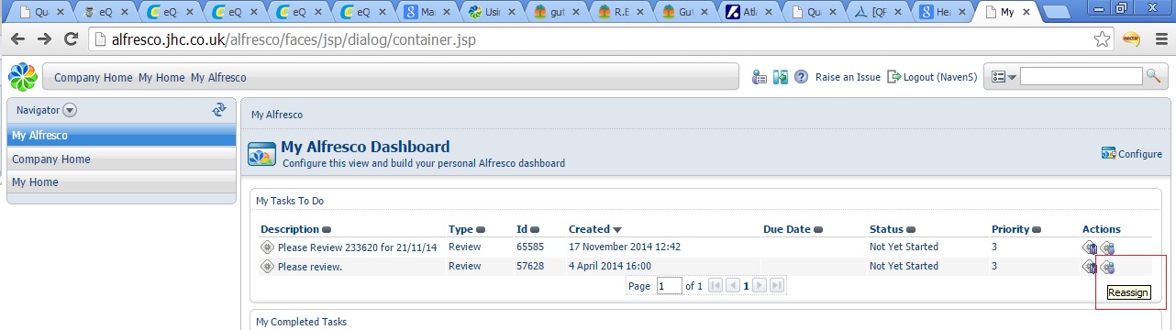Open the Configure dashboard link
Viewport: 1176px width, 330px height.
tap(1140, 154)
